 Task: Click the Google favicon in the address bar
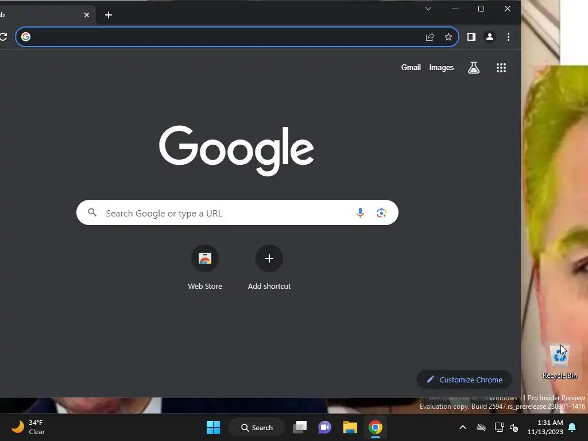click(x=26, y=37)
